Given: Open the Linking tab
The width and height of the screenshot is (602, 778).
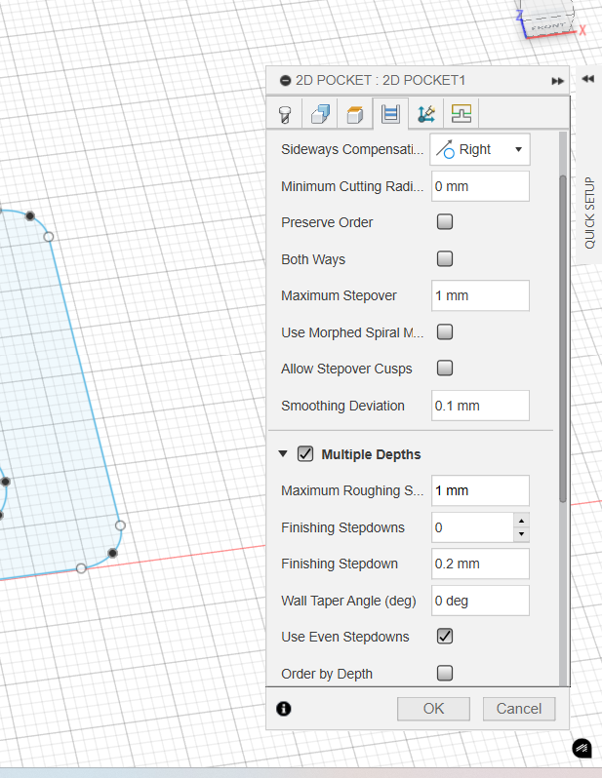Looking at the screenshot, I should click(x=425, y=114).
